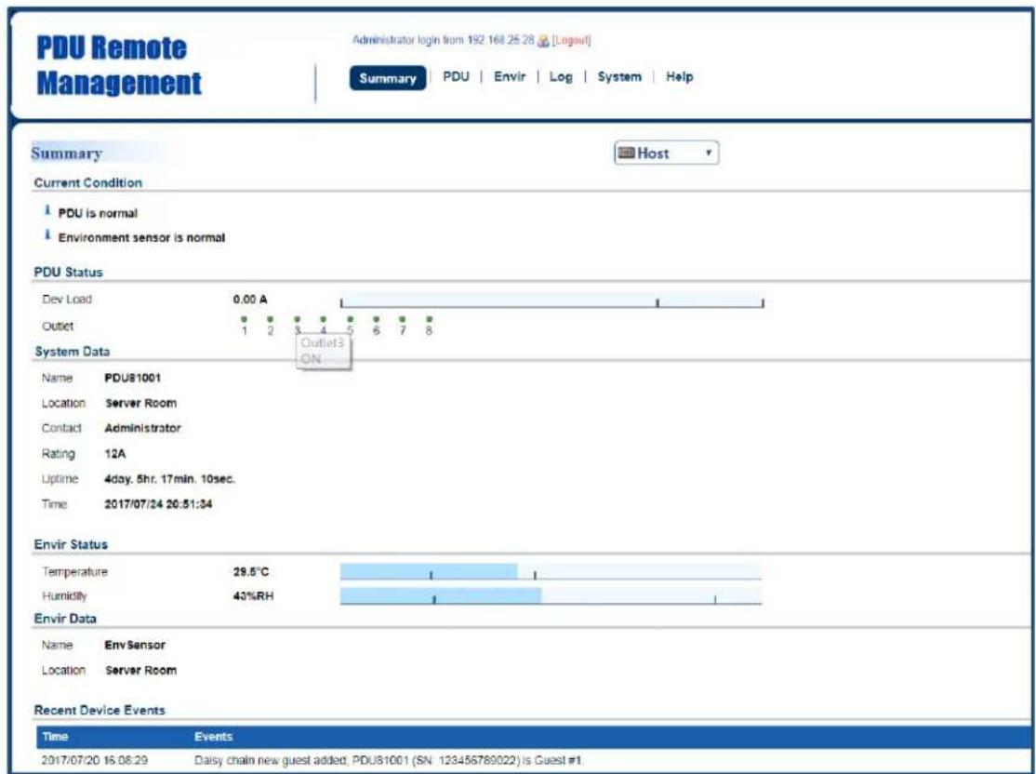Open the Host device dropdown
This screenshot has width=1036, height=774.
[666, 153]
